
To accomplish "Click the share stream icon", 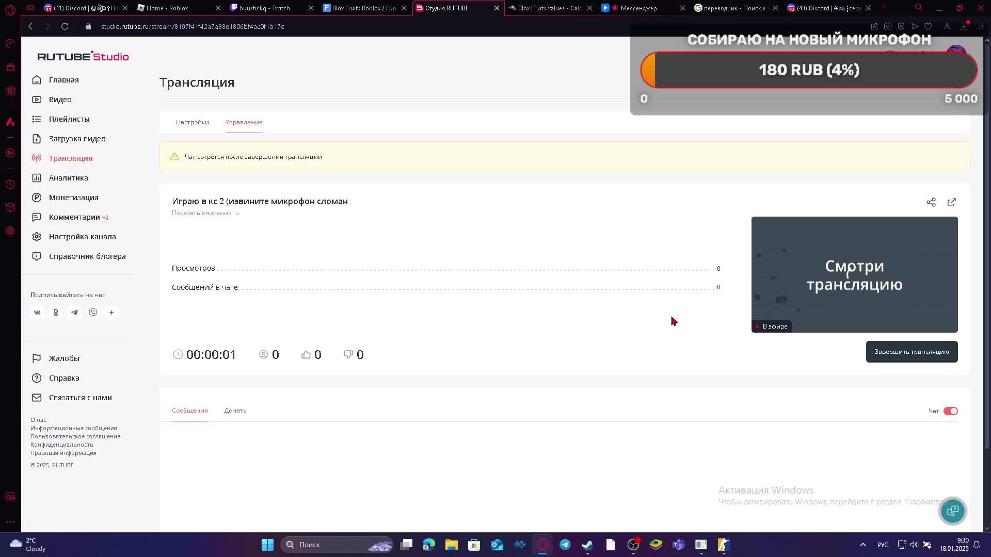I will (931, 202).
